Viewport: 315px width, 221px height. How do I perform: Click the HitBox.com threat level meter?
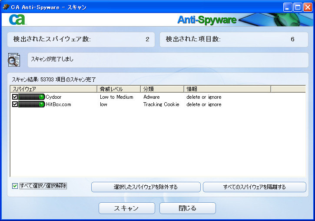[32, 104]
